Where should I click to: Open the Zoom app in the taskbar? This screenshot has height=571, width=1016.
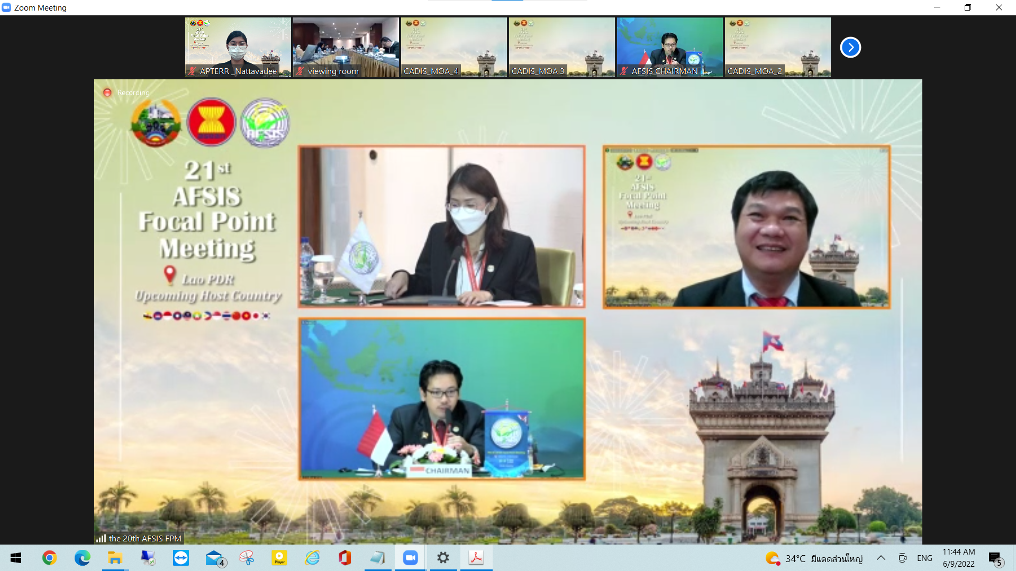[410, 558]
